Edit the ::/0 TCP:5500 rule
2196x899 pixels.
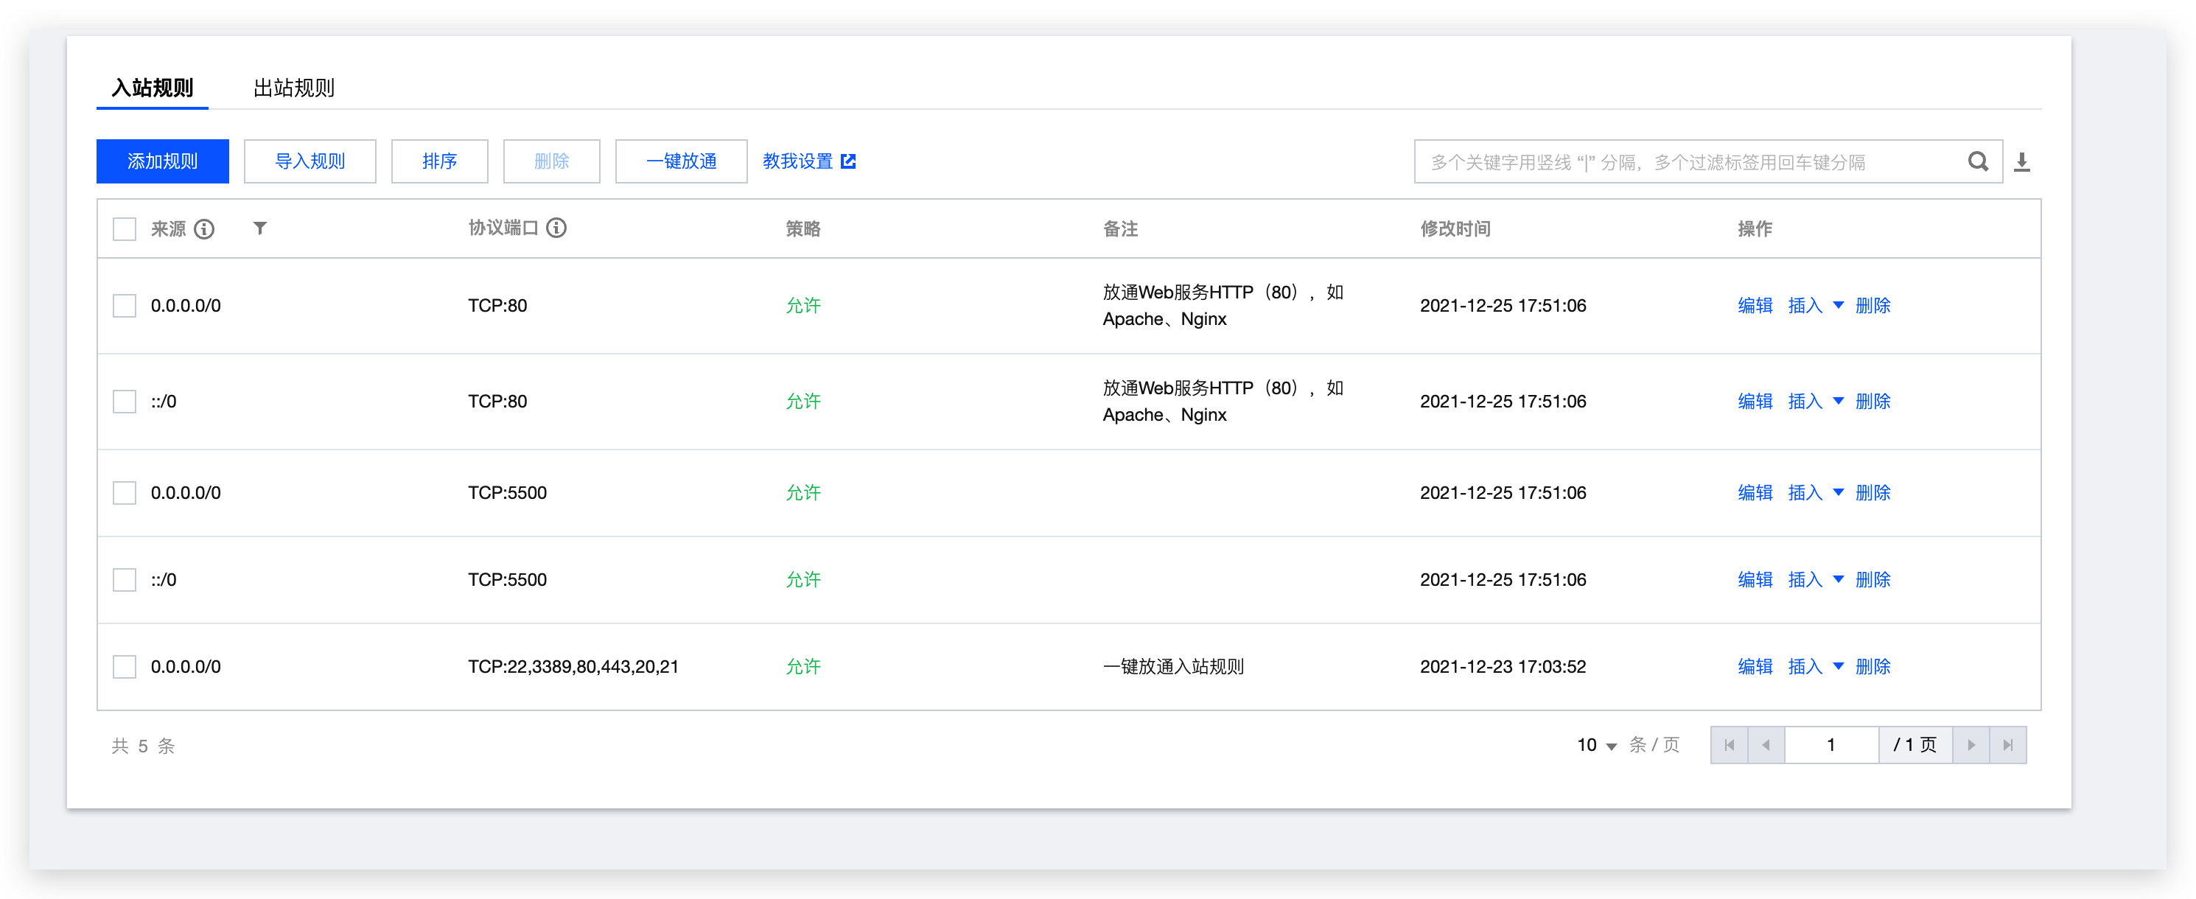1755,579
